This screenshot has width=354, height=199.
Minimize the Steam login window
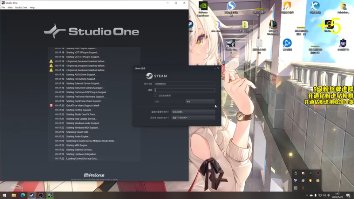[x=215, y=68]
